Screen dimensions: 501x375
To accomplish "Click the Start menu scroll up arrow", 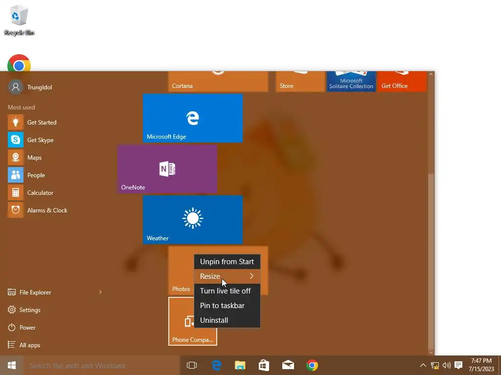I will pyautogui.click(x=431, y=74).
